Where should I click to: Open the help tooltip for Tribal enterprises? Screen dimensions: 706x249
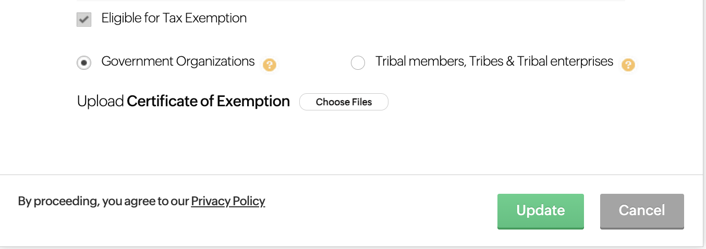628,65
